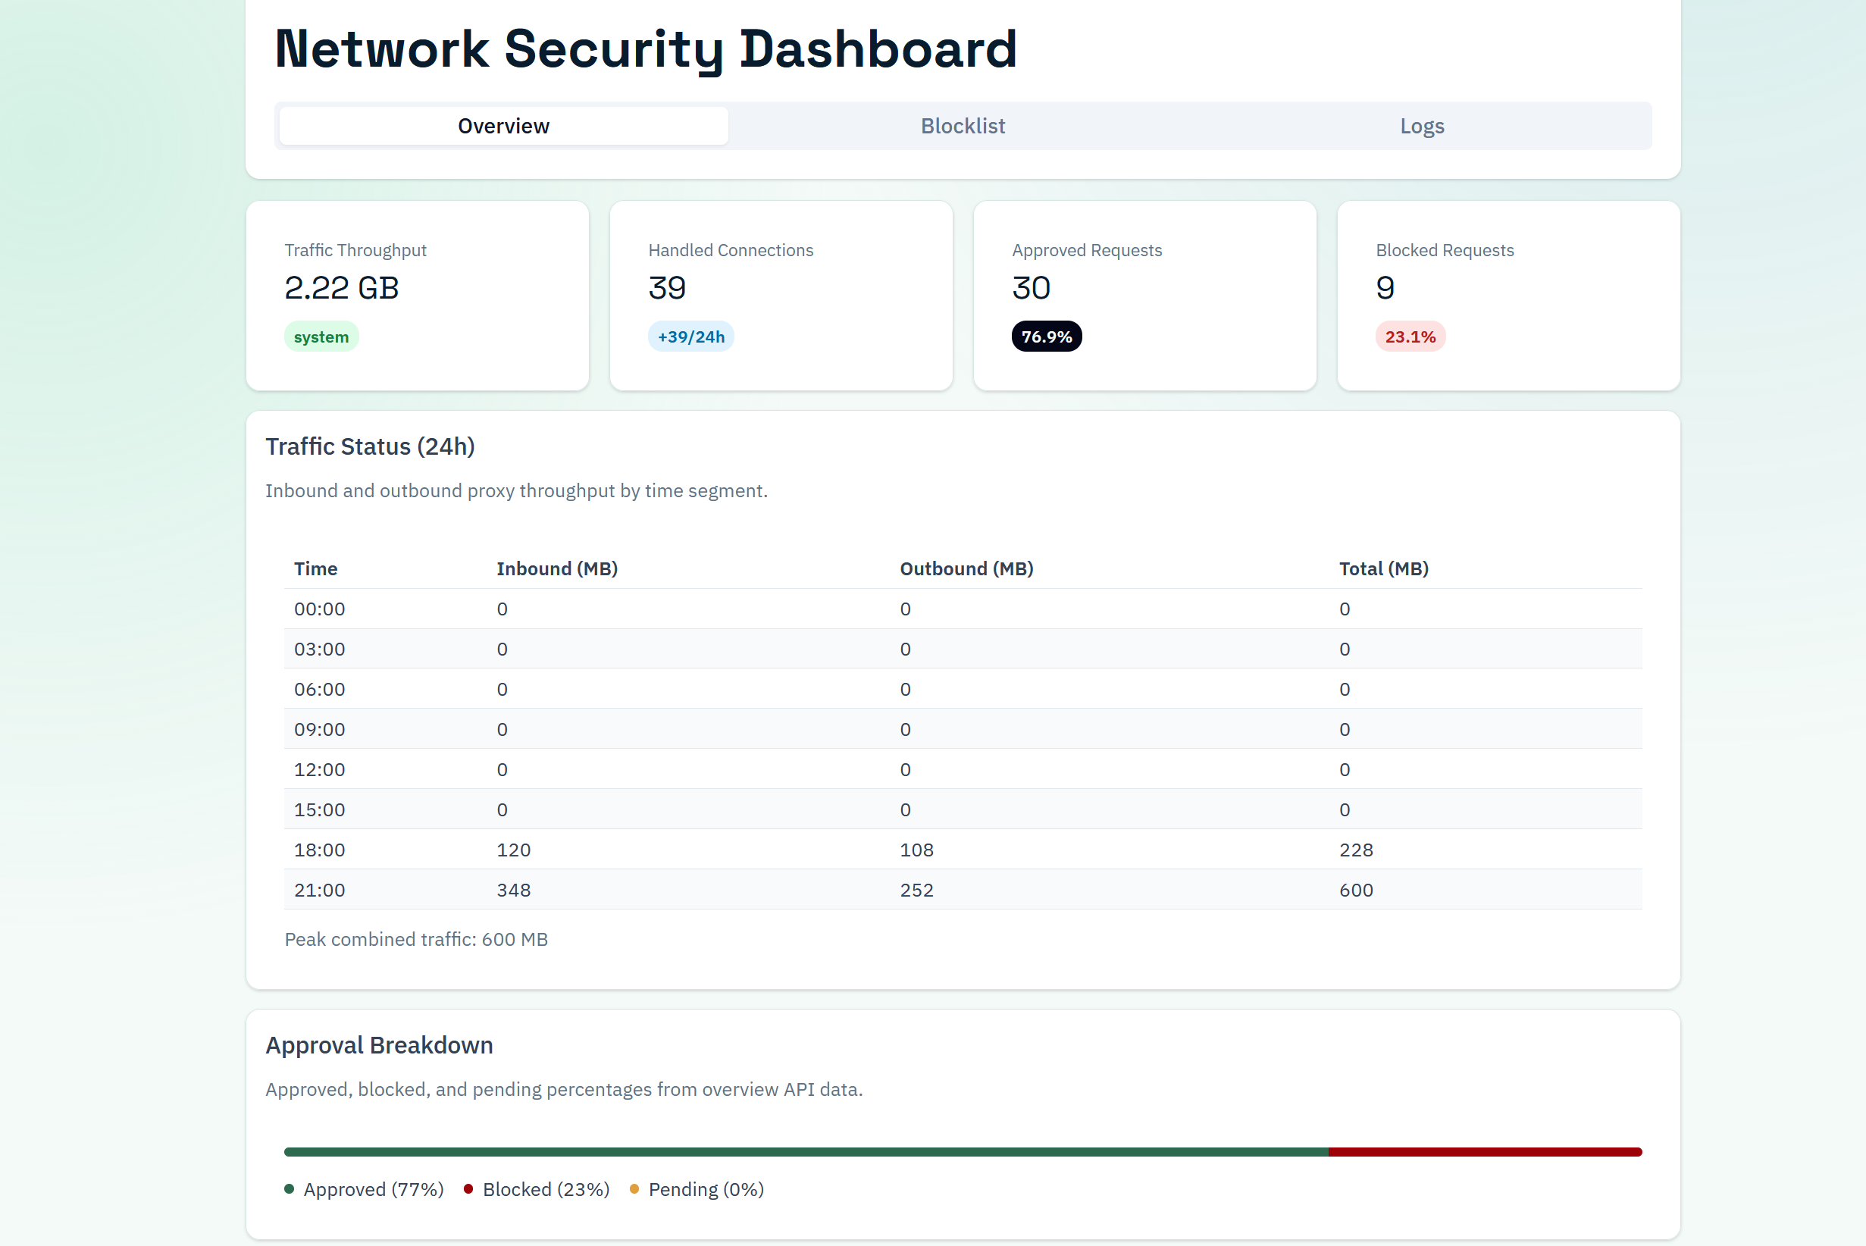Select the 21:00 traffic table row
Image resolution: width=1866 pixels, height=1246 pixels.
click(x=963, y=889)
